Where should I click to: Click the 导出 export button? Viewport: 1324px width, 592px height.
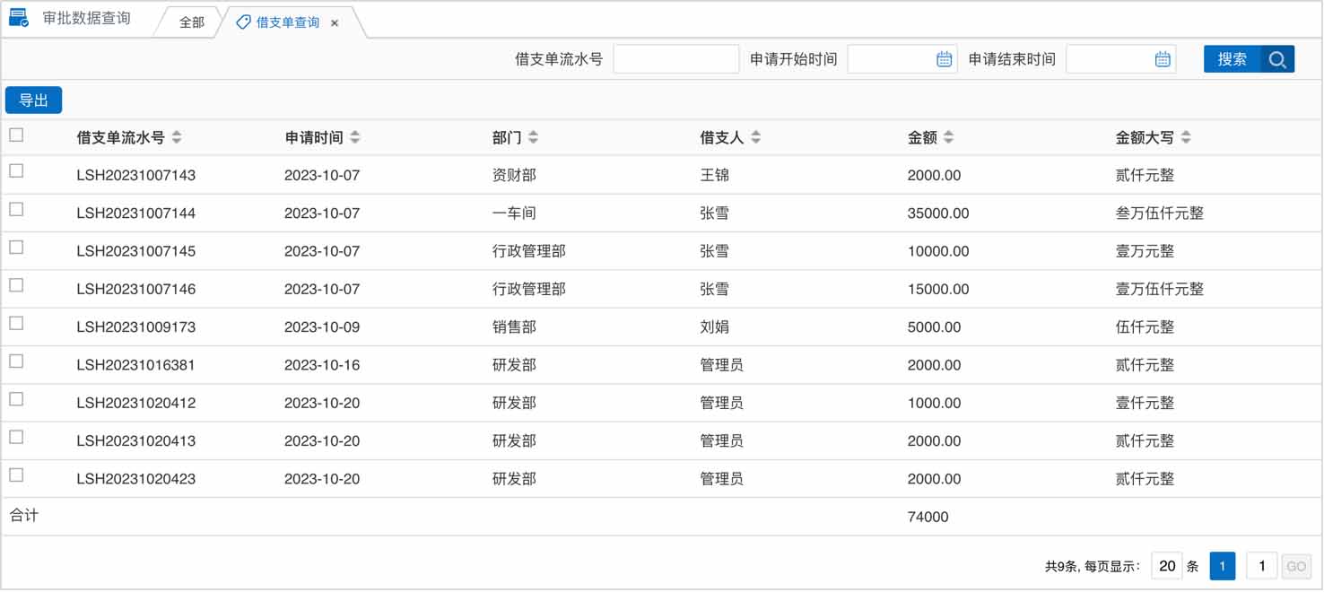33,100
